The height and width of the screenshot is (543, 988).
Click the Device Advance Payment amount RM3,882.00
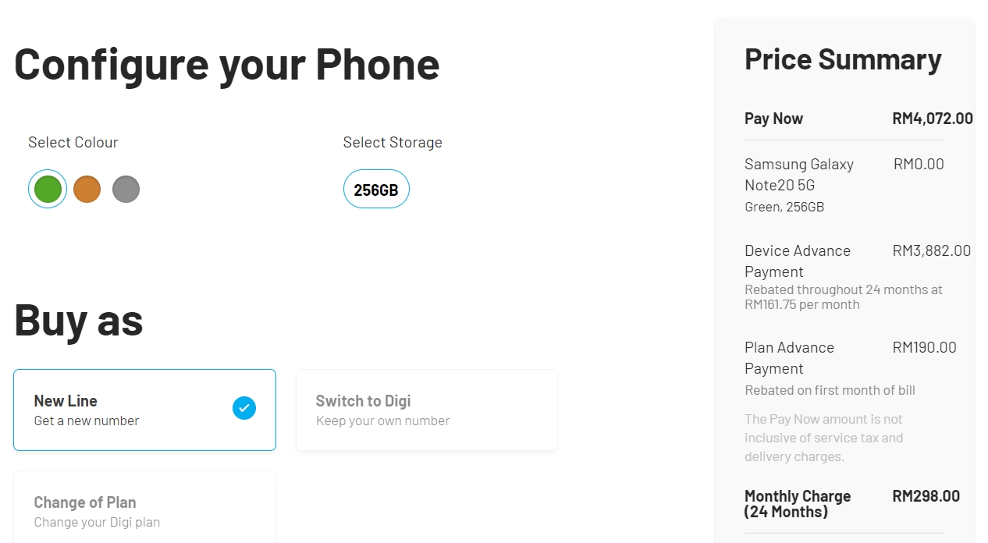pos(931,251)
